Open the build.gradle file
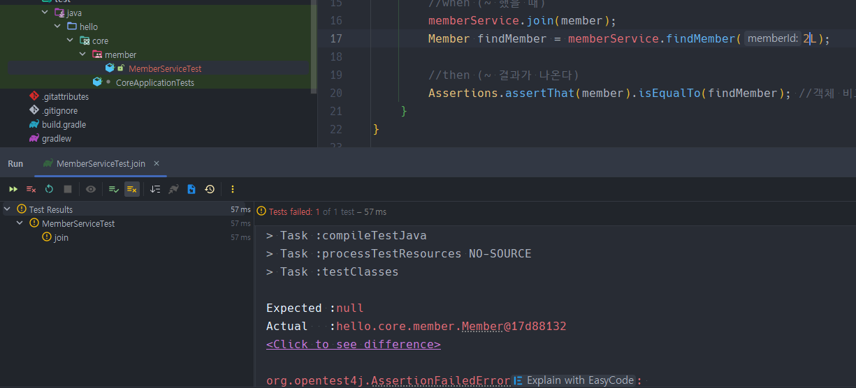The image size is (856, 388). pos(64,124)
